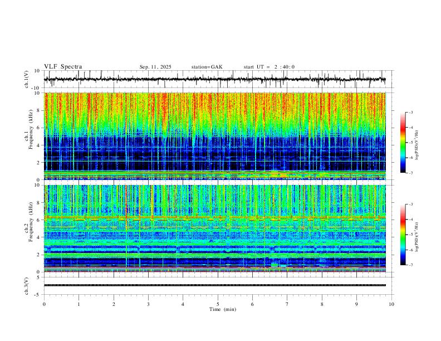Click the ch.1 spectrogram image

(215, 136)
